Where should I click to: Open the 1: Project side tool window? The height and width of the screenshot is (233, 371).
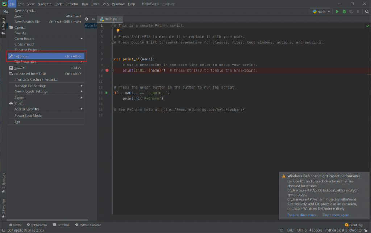click(3, 26)
